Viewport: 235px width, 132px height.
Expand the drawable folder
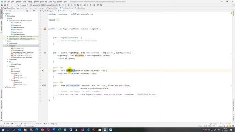click(8, 43)
